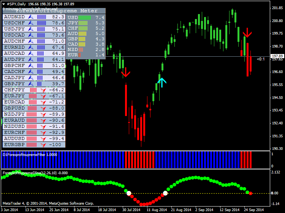Click the EUR strength bar showing 1.4
The image size is (285, 213).
80,55
